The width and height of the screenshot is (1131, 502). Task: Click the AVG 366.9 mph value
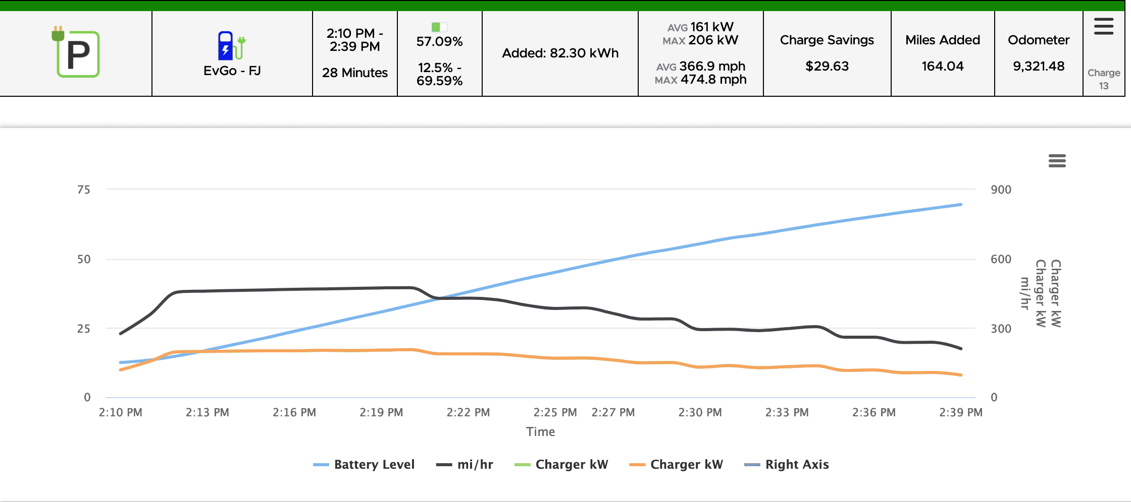pos(700,66)
